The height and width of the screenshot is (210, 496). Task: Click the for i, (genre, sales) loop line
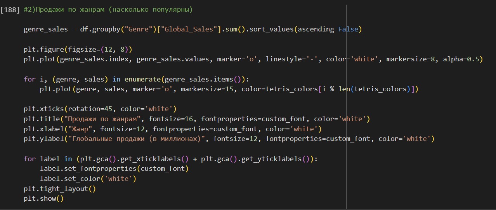[x=136, y=79]
